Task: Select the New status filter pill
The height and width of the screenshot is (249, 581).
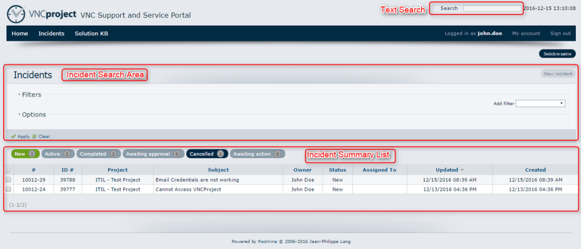Action: (x=25, y=154)
